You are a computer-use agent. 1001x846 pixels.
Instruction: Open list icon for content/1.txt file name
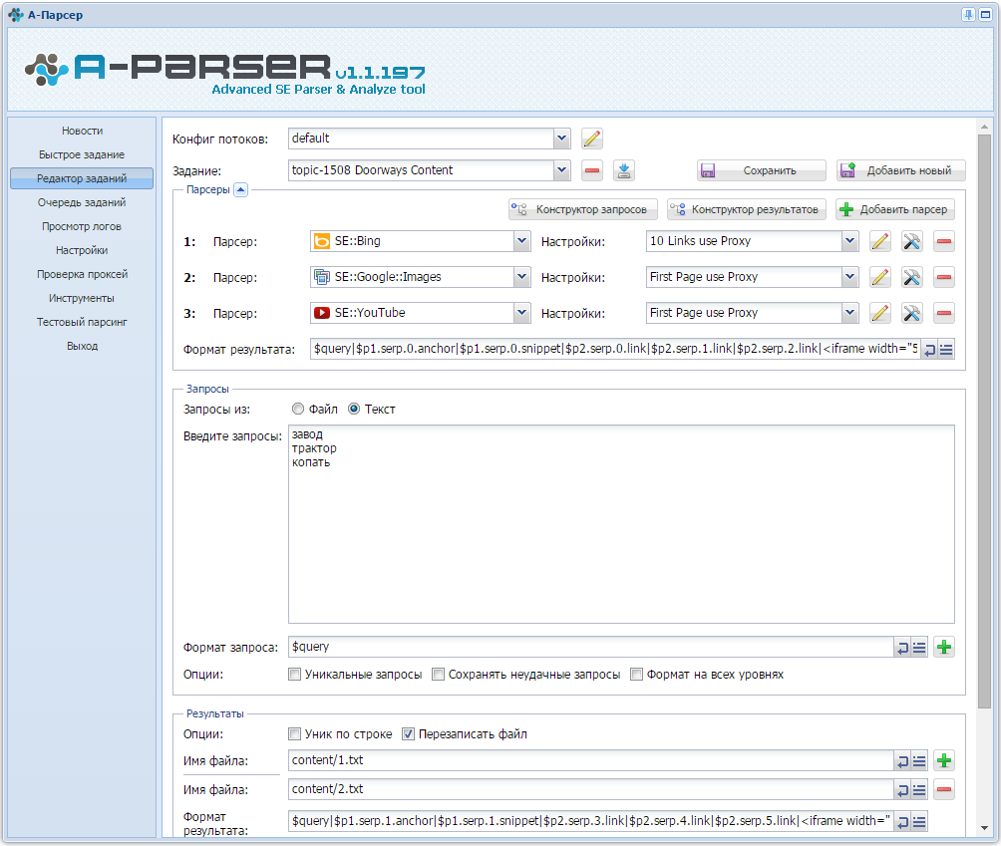(x=919, y=760)
